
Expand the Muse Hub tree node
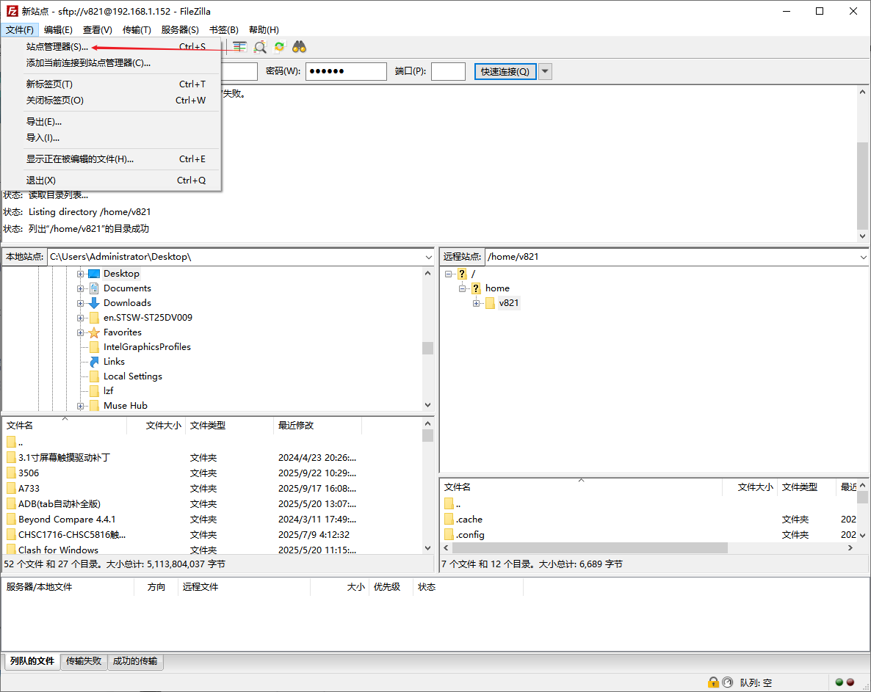[x=81, y=407]
